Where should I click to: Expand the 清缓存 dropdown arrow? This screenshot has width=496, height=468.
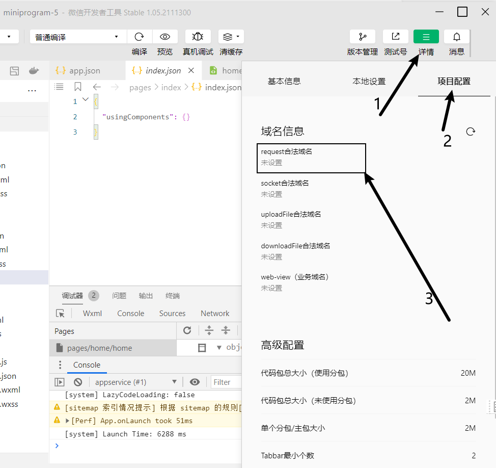tap(238, 36)
